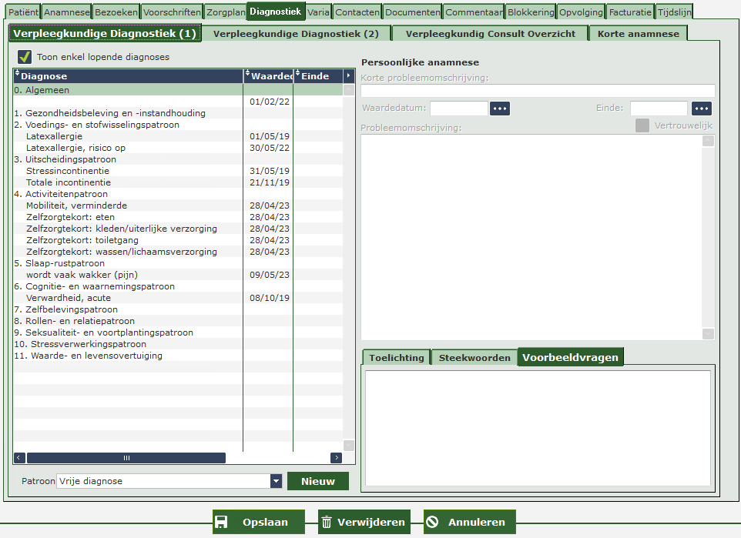
Task: Select the Steekwoorden tab
Action: (474, 358)
